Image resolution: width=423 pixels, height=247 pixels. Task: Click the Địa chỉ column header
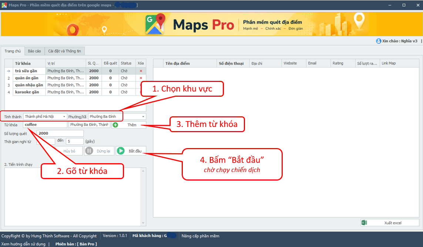265,64
